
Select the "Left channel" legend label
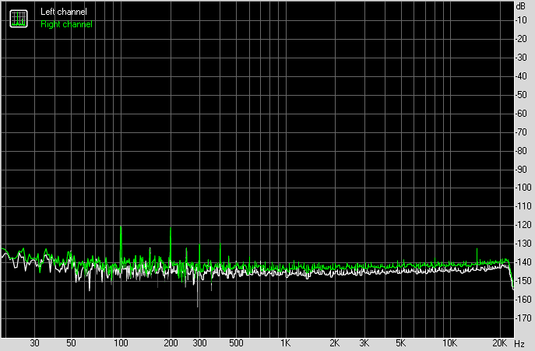(x=64, y=12)
